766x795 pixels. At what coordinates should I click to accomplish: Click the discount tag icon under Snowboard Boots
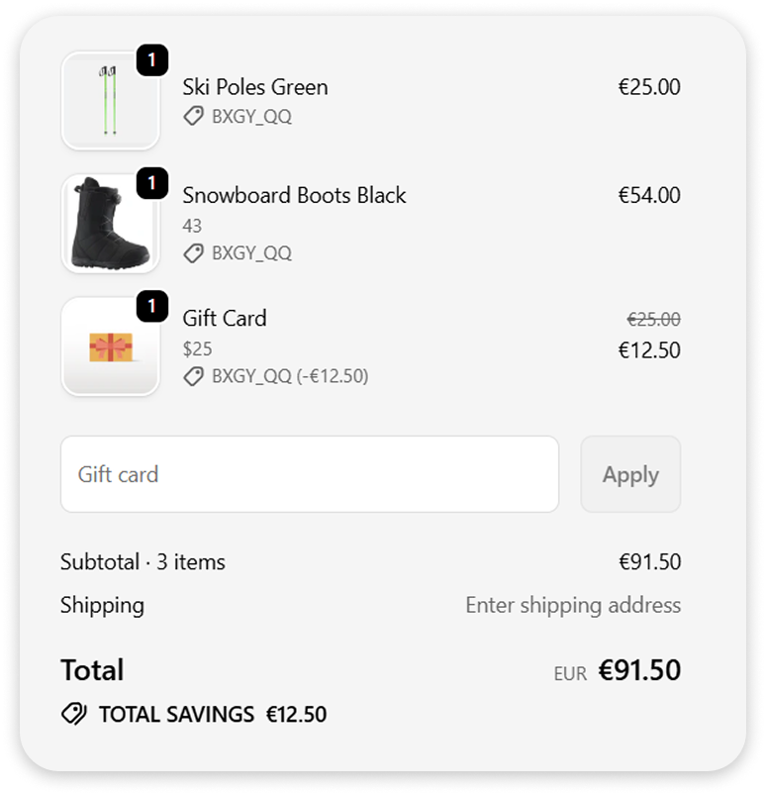pos(194,253)
